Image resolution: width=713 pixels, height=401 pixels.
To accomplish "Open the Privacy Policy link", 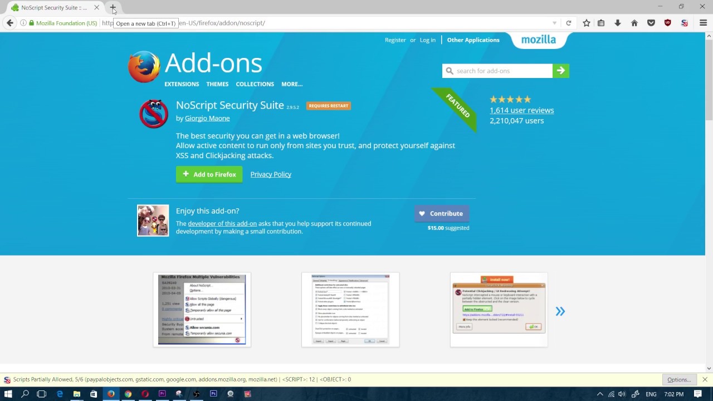I will (271, 174).
